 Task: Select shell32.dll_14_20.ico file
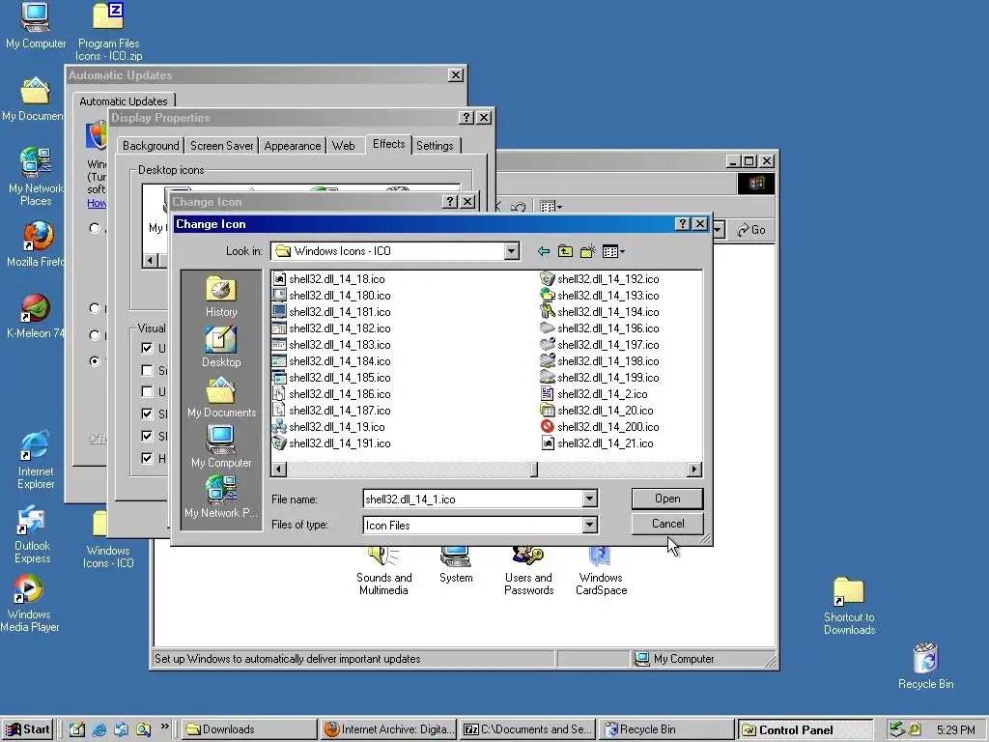click(x=597, y=410)
